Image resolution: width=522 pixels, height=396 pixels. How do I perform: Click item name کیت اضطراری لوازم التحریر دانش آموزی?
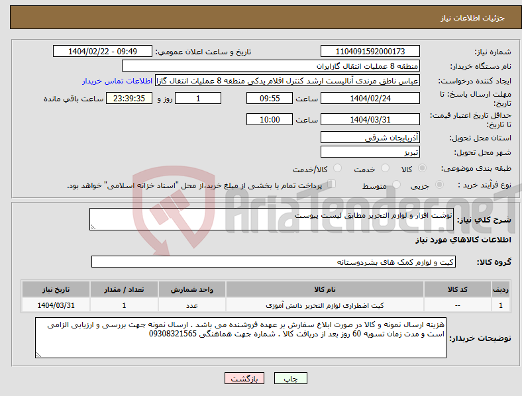click(x=325, y=305)
